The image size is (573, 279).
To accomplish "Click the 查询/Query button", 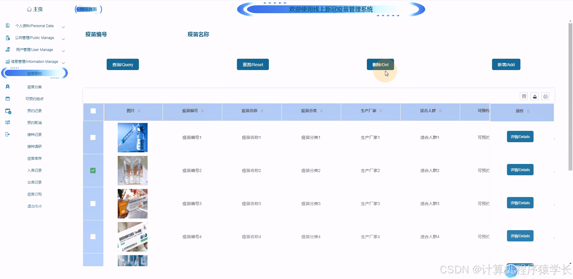I will tap(122, 64).
